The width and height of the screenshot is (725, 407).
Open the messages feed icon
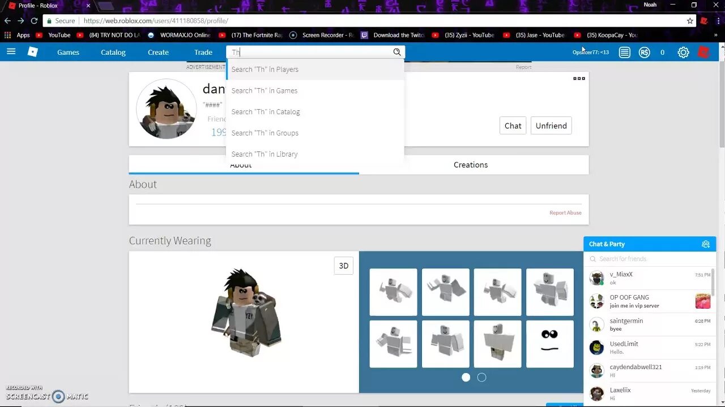[x=624, y=53]
